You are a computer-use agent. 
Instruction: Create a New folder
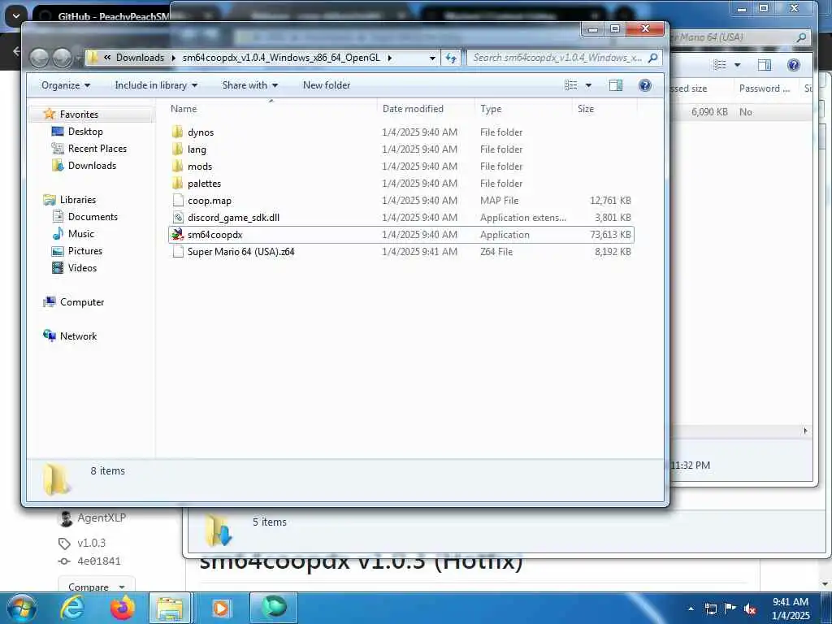(x=327, y=84)
